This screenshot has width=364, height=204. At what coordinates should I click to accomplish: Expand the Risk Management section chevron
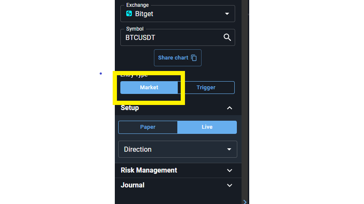point(229,170)
